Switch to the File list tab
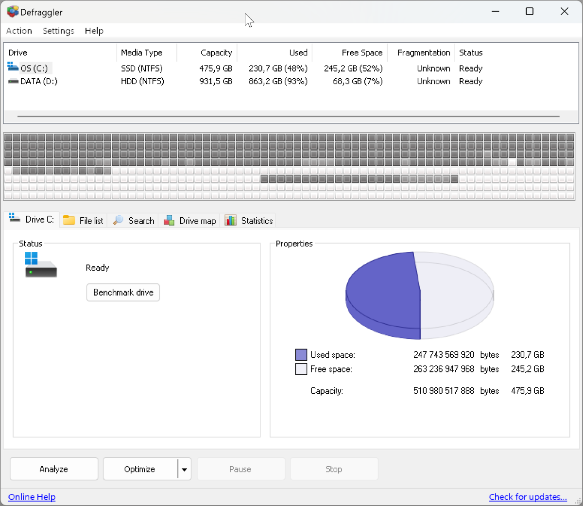583x506 pixels. (x=84, y=221)
